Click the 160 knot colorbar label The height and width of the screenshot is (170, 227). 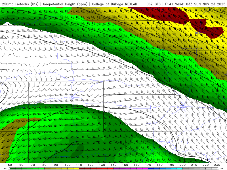coord(136,165)
